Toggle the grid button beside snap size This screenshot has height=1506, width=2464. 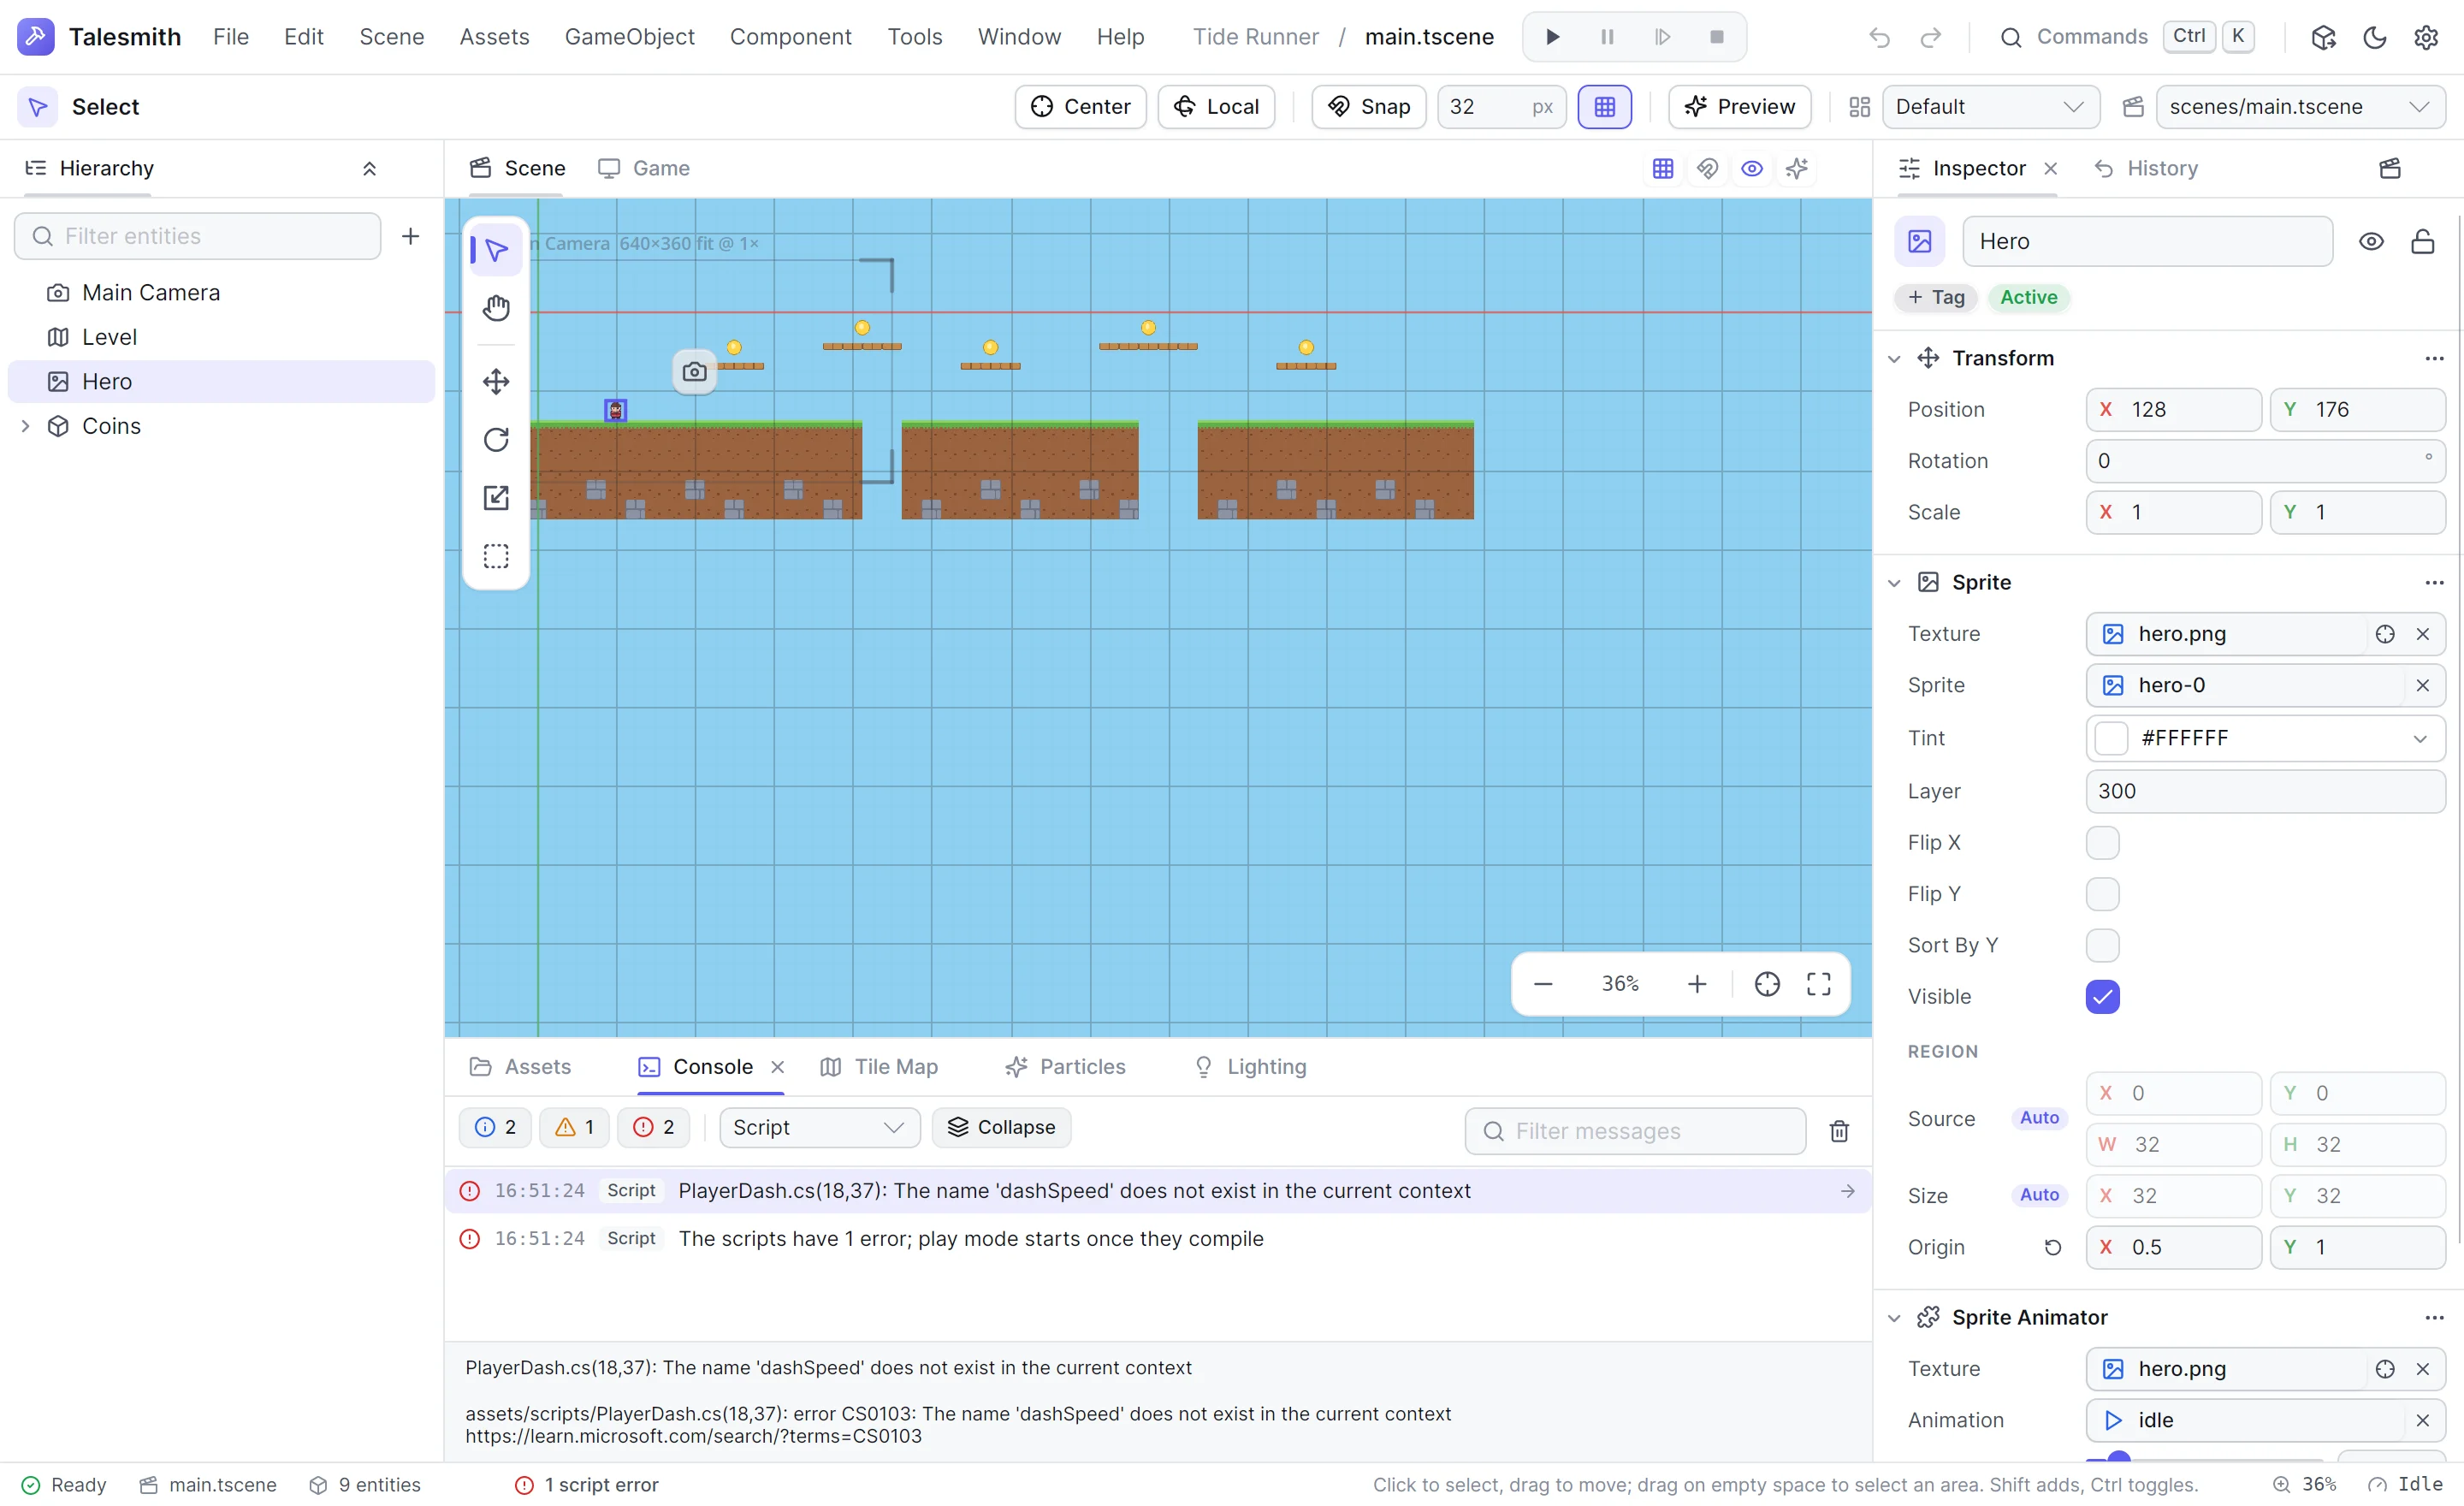(x=1604, y=107)
